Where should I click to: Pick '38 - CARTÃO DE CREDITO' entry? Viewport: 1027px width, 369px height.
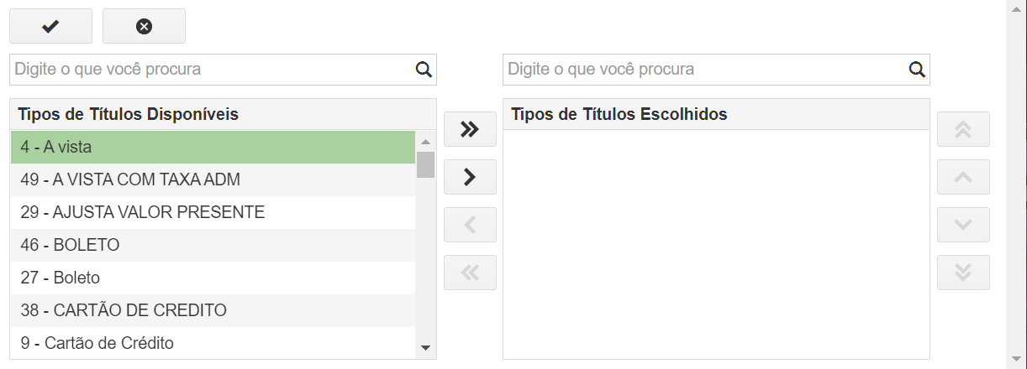coord(213,310)
